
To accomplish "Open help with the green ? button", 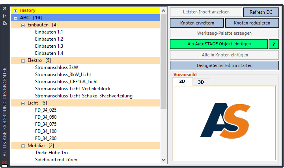I will 274,44.
